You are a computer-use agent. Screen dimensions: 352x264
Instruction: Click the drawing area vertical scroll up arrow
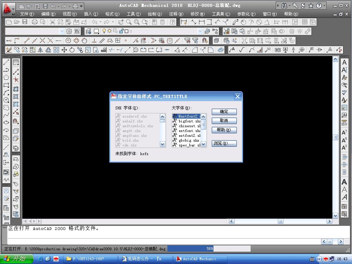[335, 59]
